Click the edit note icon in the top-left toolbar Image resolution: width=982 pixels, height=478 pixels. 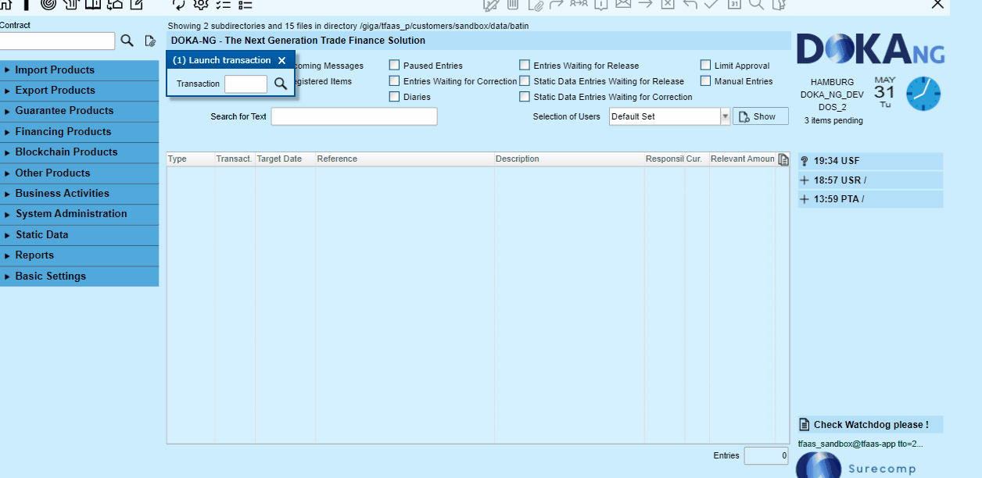(136, 4)
